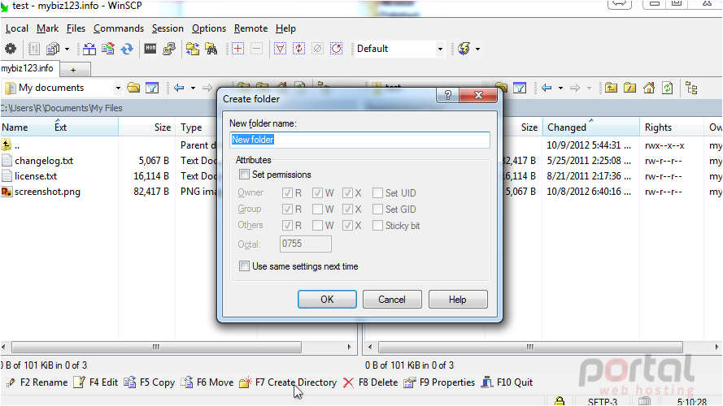Viewport: 723px width, 406px height.
Task: Open Preferences with the gear icon
Action: coord(10,49)
